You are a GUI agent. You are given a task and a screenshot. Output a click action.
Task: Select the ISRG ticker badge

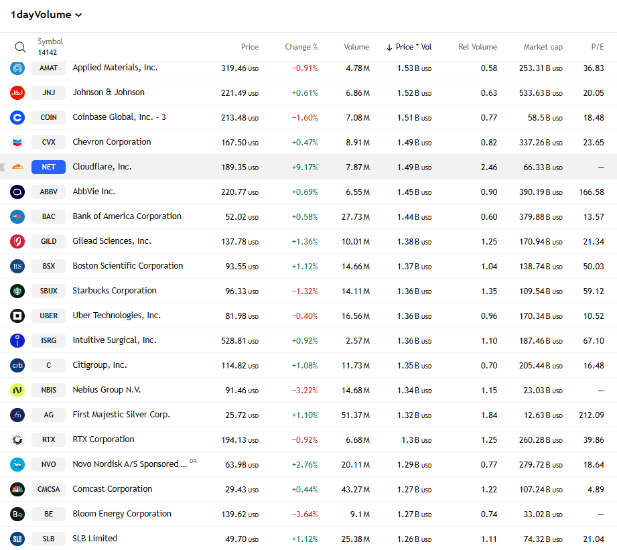(48, 341)
